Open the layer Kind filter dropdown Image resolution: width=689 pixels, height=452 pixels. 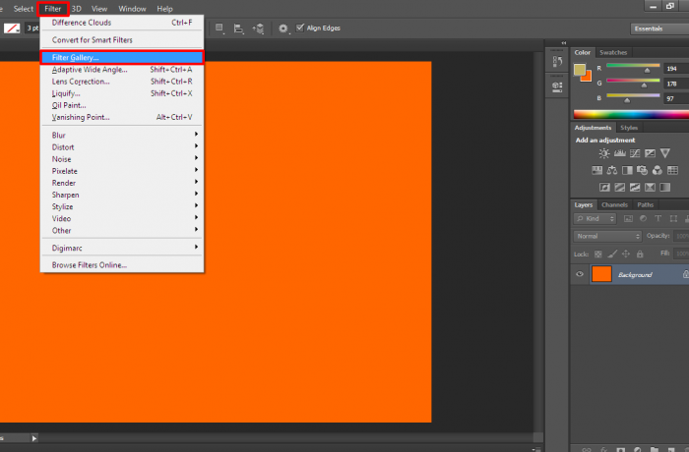594,219
